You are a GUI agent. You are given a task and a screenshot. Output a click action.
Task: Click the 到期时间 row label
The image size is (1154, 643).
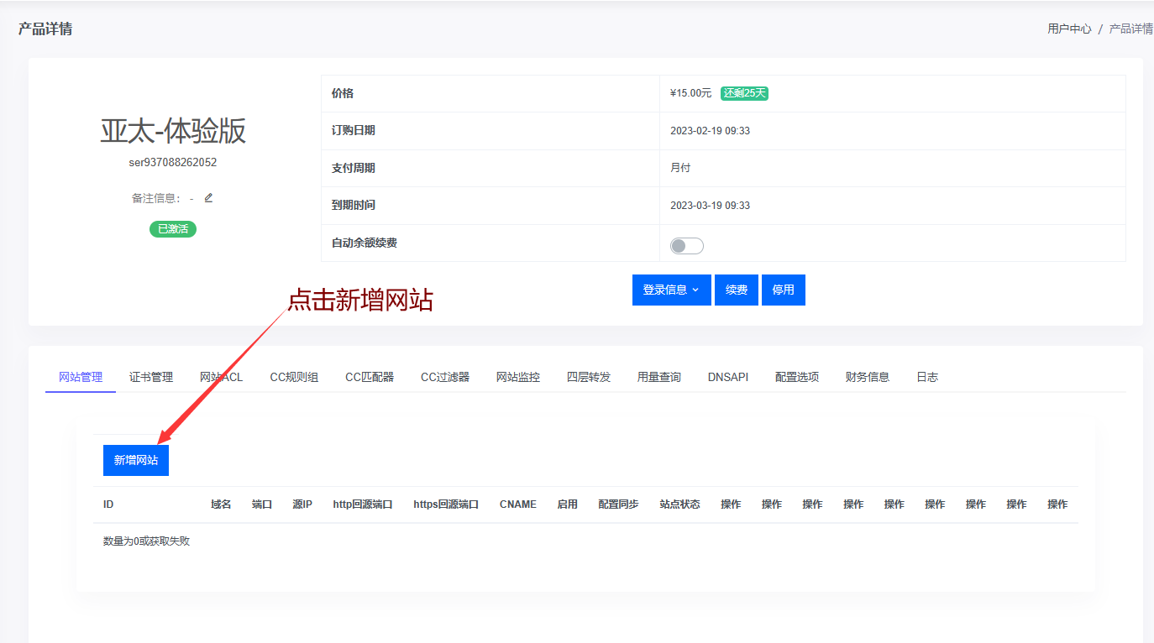pyautogui.click(x=354, y=206)
